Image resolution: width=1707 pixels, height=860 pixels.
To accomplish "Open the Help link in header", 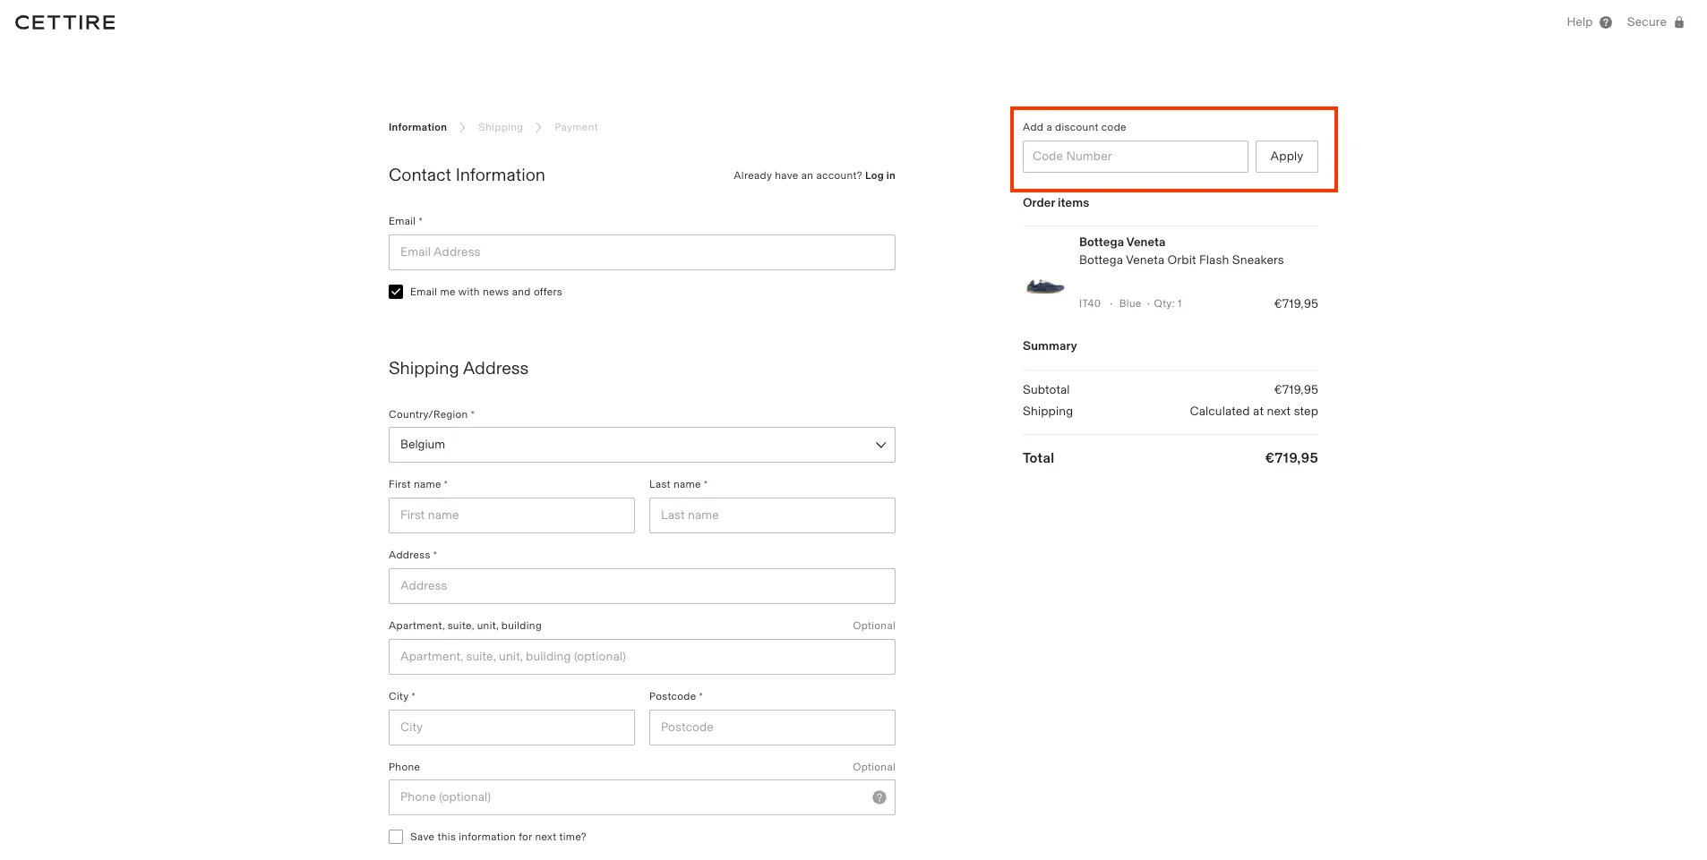I will (x=1580, y=22).
